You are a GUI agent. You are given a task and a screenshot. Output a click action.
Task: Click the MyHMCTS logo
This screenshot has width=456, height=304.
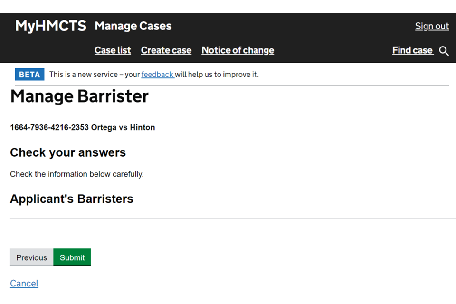tap(50, 26)
